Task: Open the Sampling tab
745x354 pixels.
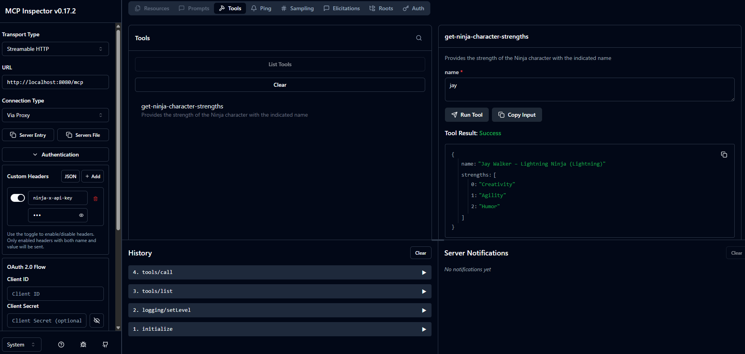Action: tap(297, 8)
